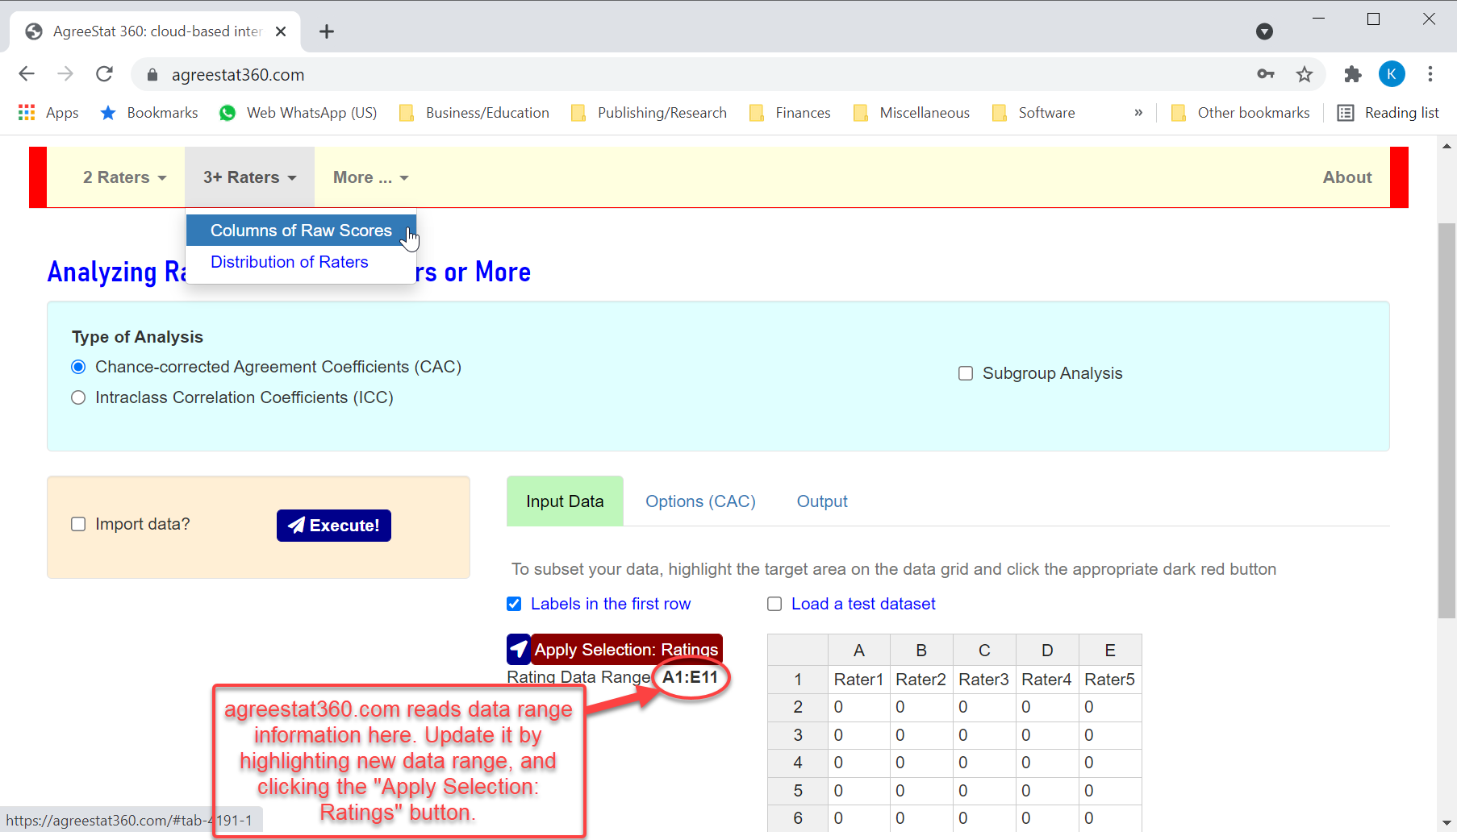
Task: Bookmark this page with the star icon
Action: point(1305,74)
